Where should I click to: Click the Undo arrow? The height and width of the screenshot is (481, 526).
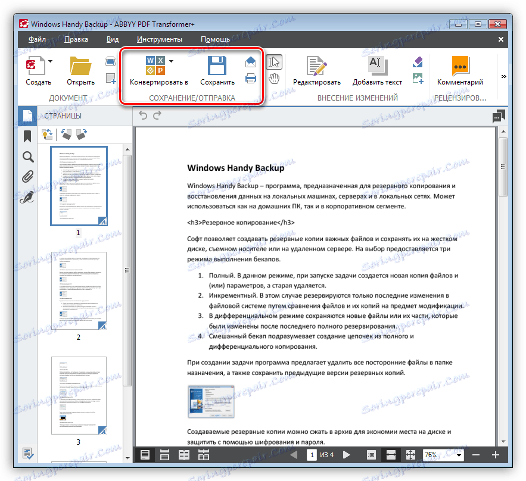pyautogui.click(x=143, y=115)
